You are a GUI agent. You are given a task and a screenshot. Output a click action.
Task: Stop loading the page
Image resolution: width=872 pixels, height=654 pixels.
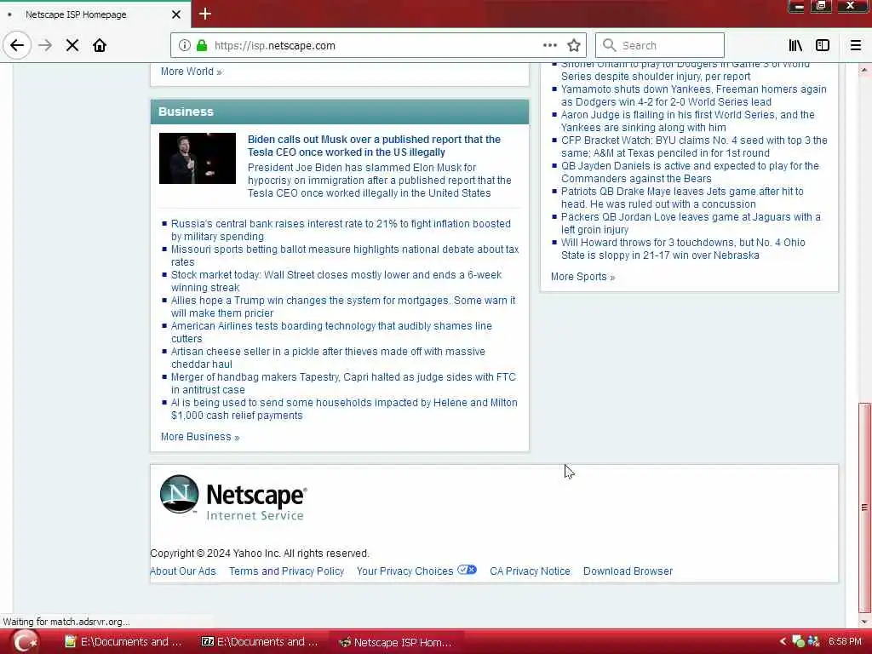point(72,45)
